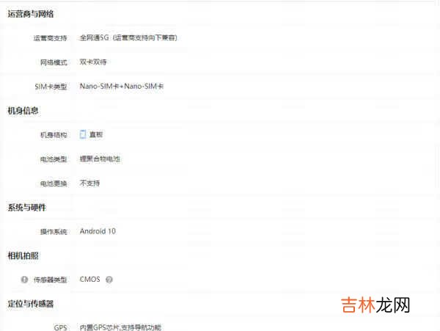Click the 内置GPS芯片 description text
Image resolution: width=440 pixels, height=331 pixels.
point(120,327)
